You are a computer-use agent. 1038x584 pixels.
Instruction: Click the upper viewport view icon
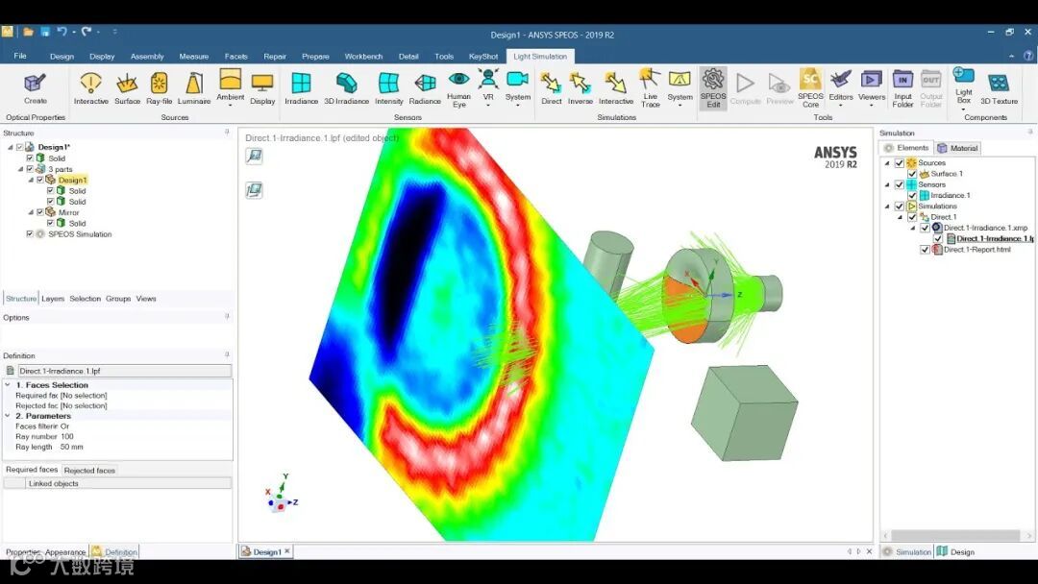(254, 157)
